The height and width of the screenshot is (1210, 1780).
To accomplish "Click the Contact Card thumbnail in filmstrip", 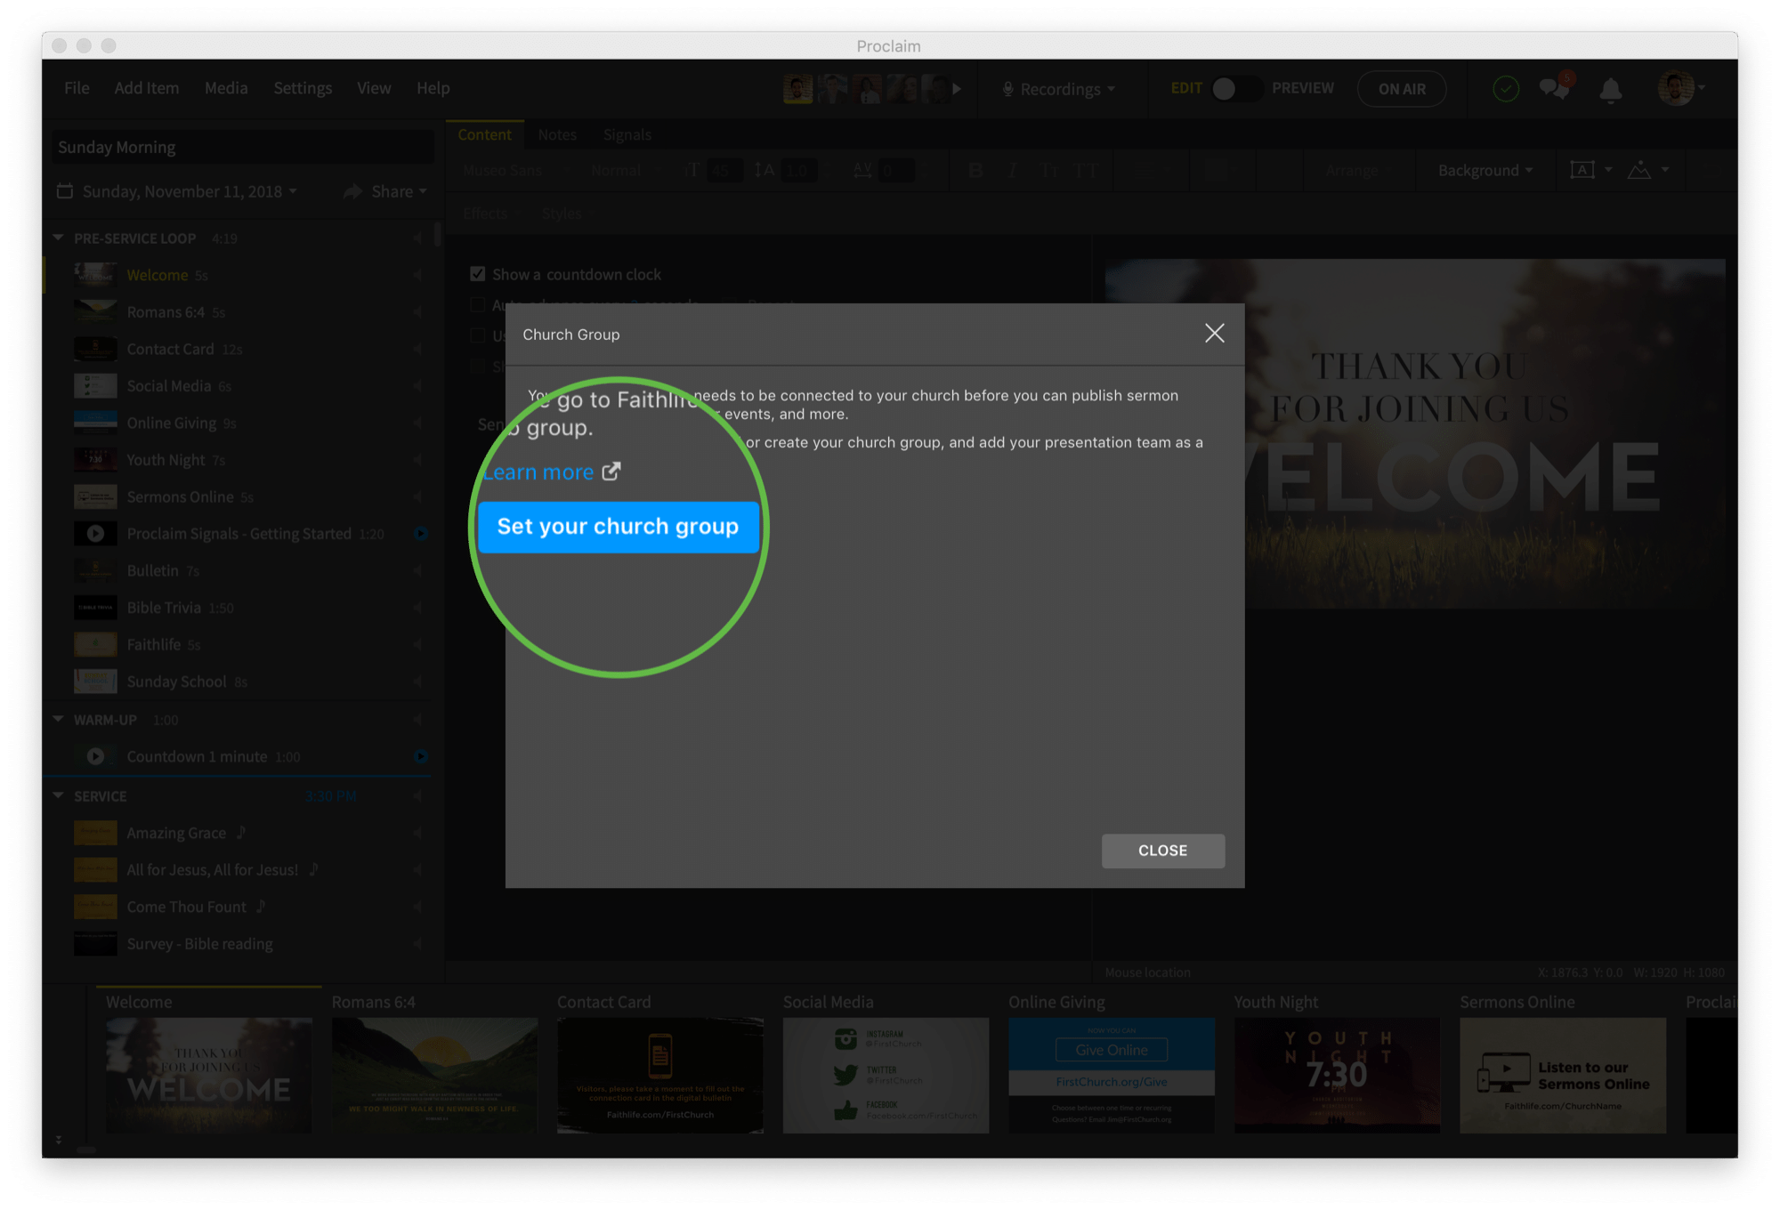I will tap(660, 1075).
